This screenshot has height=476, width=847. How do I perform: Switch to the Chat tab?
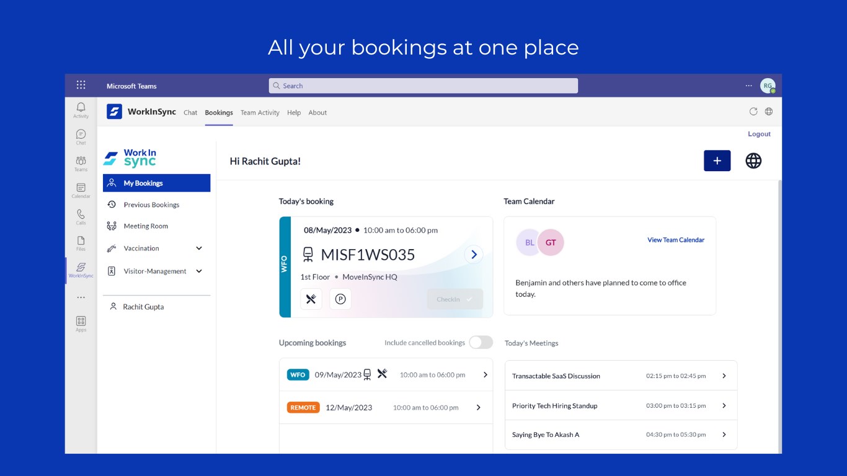[190, 113]
